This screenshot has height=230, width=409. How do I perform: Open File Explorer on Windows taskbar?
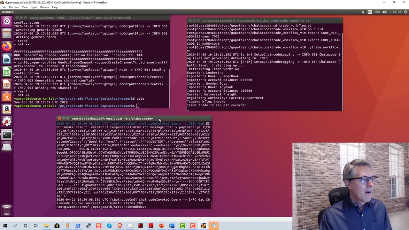(46, 226)
